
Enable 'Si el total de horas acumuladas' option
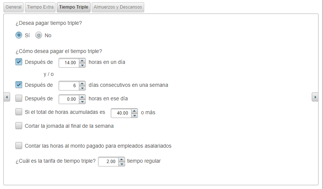click(x=19, y=112)
